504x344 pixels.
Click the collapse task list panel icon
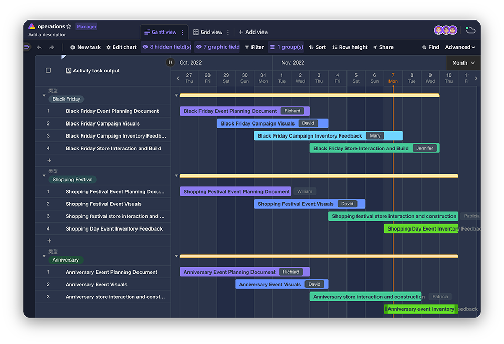click(x=170, y=62)
